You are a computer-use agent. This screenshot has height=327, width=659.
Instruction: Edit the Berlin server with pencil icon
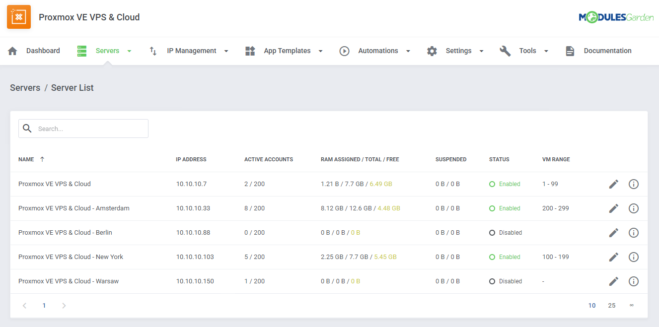click(x=614, y=233)
